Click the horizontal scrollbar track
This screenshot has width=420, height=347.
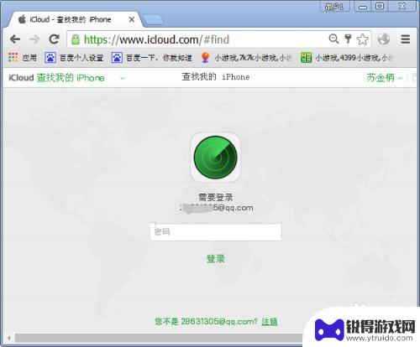[x=158, y=338]
